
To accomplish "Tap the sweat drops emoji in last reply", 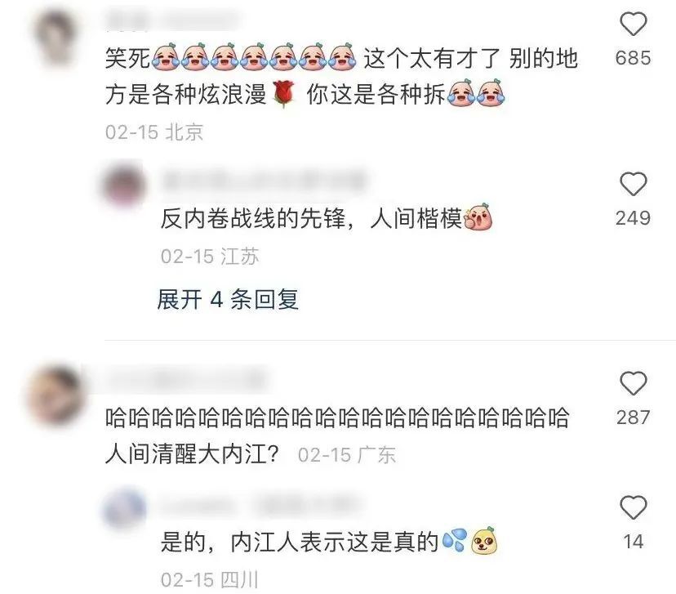I will point(455,540).
